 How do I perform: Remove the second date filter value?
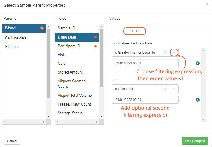[x=198, y=100]
